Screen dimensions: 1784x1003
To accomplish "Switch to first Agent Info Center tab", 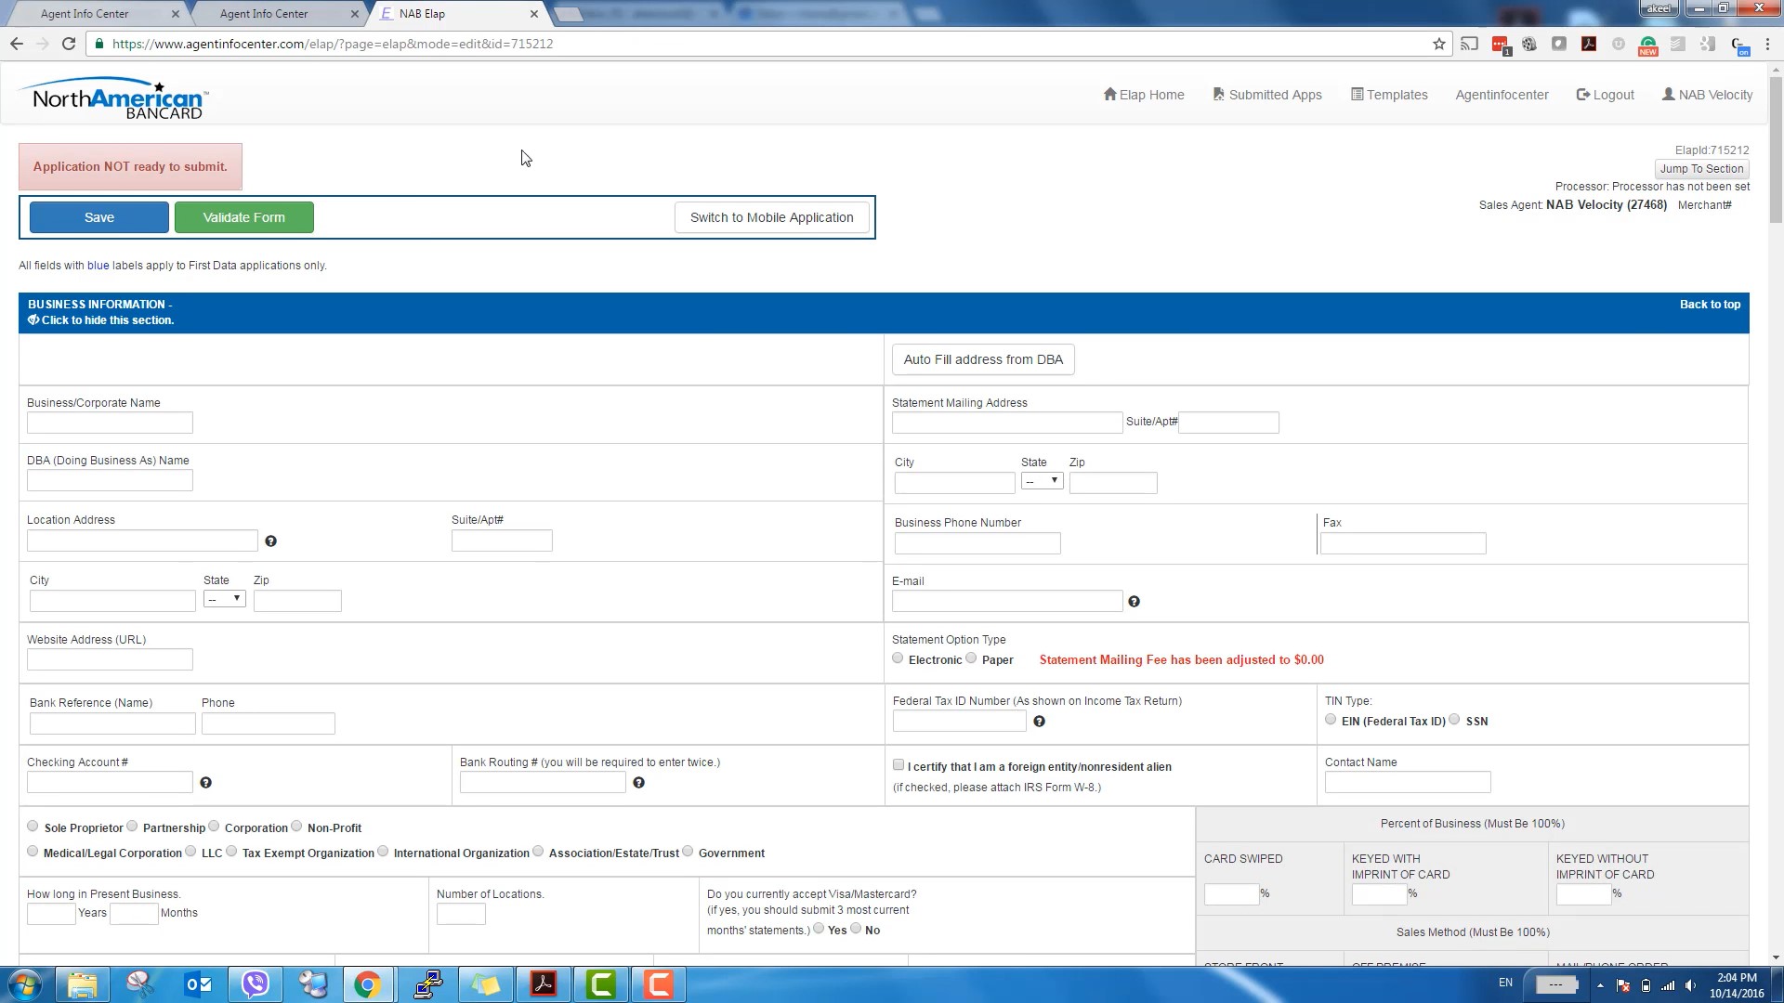I will click(85, 14).
